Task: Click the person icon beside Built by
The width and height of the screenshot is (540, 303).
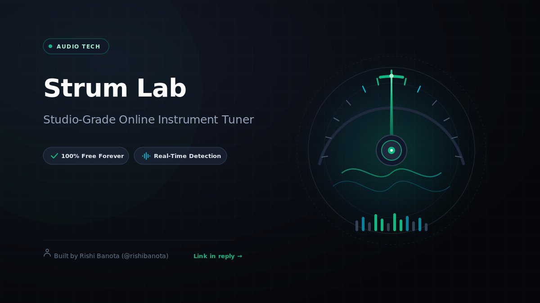Action: pos(47,253)
